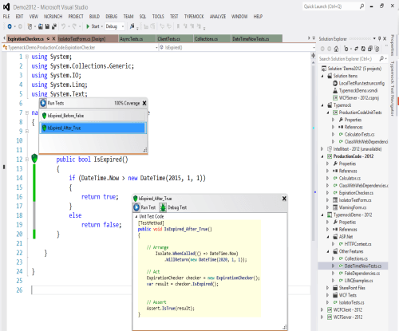Click Collapse All icon in Solution Explorer
Image resolution: width=399 pixels, height=331 pixels.
tap(370, 49)
